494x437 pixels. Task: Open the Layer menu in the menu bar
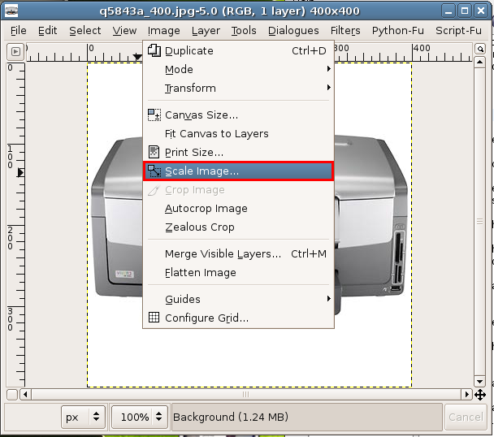(206, 30)
